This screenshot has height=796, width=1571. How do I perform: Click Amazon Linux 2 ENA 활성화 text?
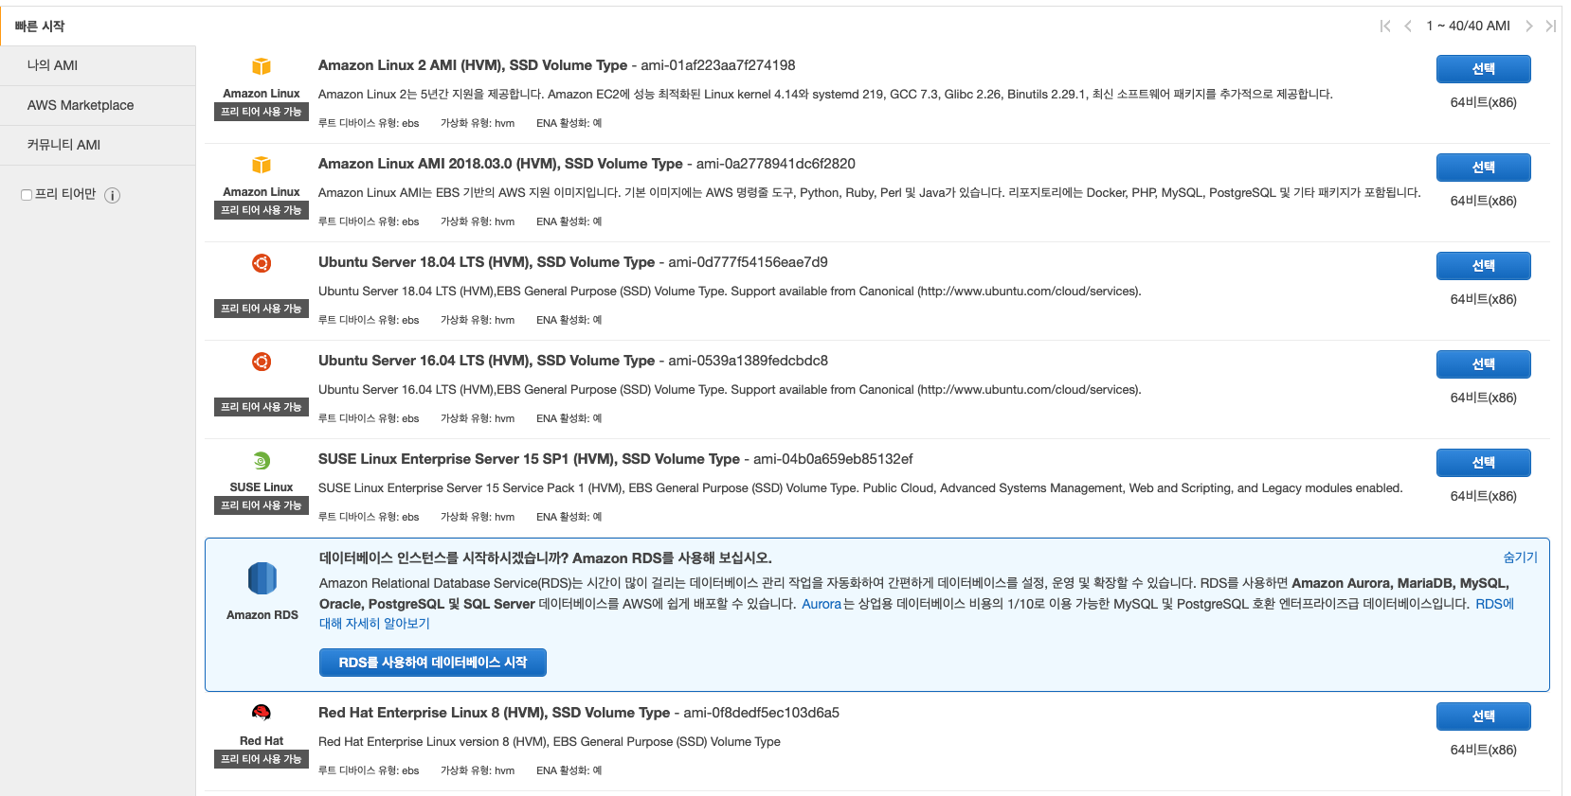pyautogui.click(x=569, y=123)
